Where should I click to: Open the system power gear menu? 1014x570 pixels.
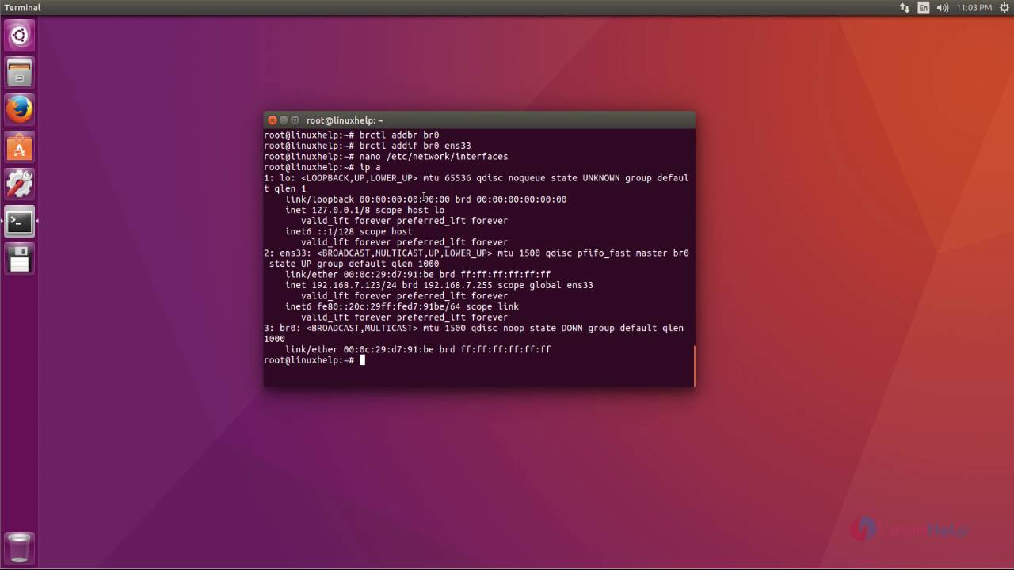(x=1004, y=8)
